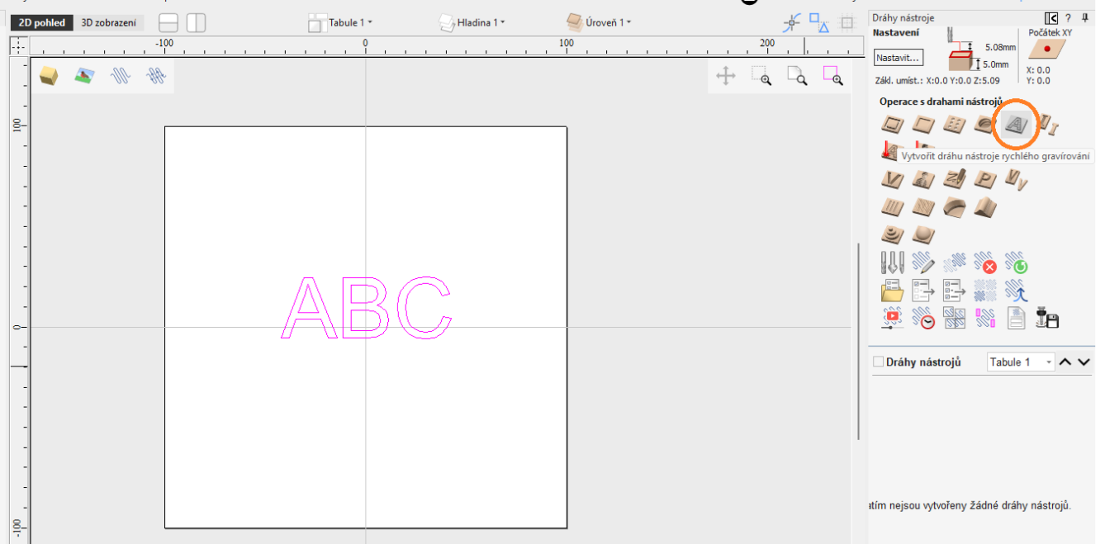The height and width of the screenshot is (544, 1105).
Task: Click the Nastavit... button
Action: [x=898, y=58]
